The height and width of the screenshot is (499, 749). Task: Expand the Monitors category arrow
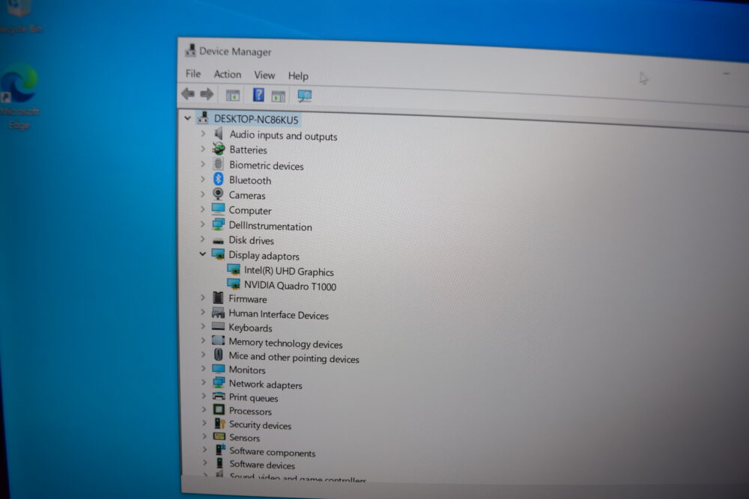204,368
